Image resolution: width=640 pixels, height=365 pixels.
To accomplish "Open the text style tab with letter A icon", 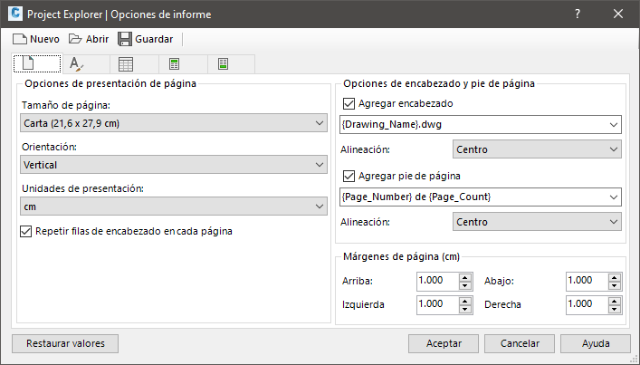I will [x=77, y=64].
